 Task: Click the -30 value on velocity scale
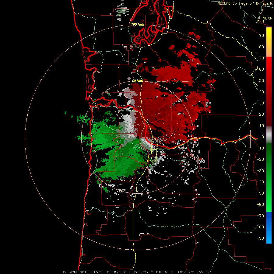260,171
